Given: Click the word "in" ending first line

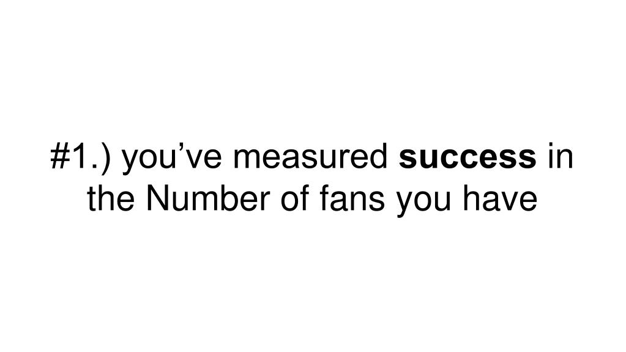Looking at the screenshot, I should (561, 156).
